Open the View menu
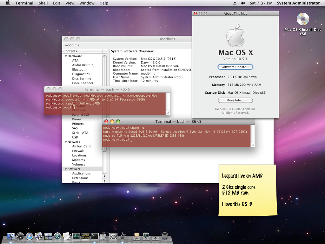The height and width of the screenshot is (244, 325). [x=70, y=3]
